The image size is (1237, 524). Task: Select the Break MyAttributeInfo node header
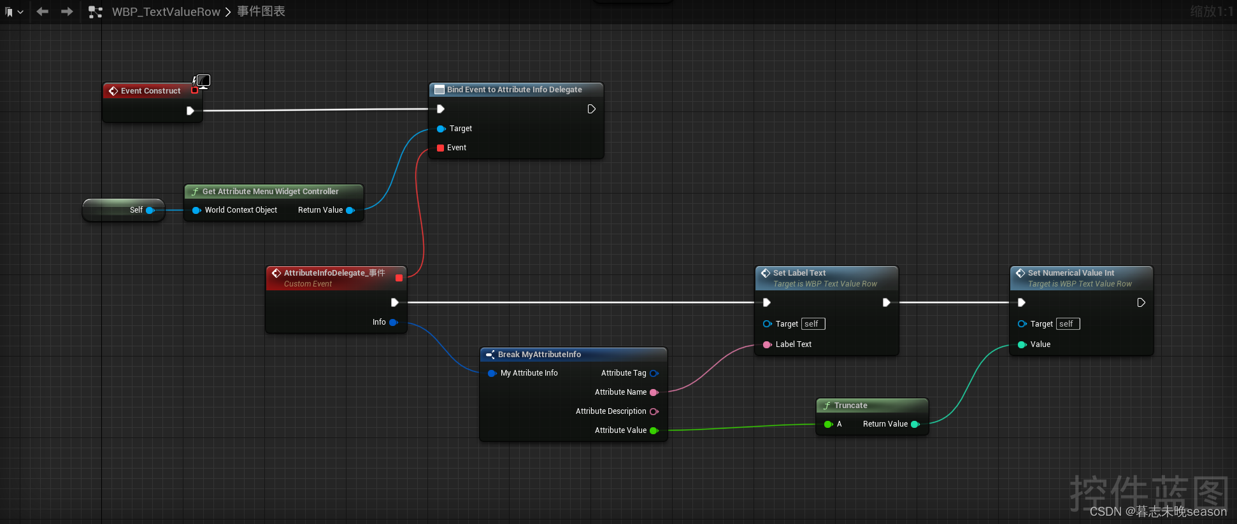[x=573, y=354]
